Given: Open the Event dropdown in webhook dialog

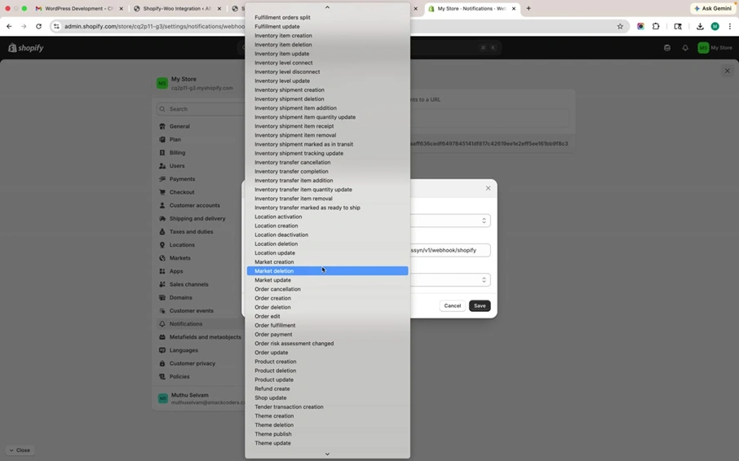Looking at the screenshot, I should 450,221.
